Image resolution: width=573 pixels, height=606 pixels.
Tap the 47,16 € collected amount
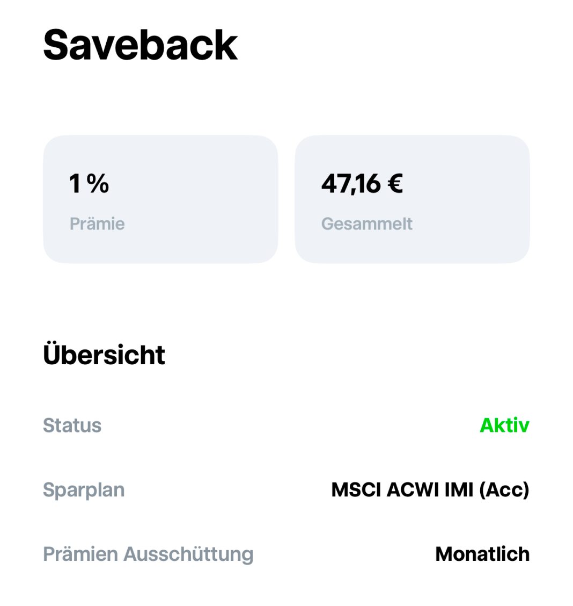click(x=362, y=184)
